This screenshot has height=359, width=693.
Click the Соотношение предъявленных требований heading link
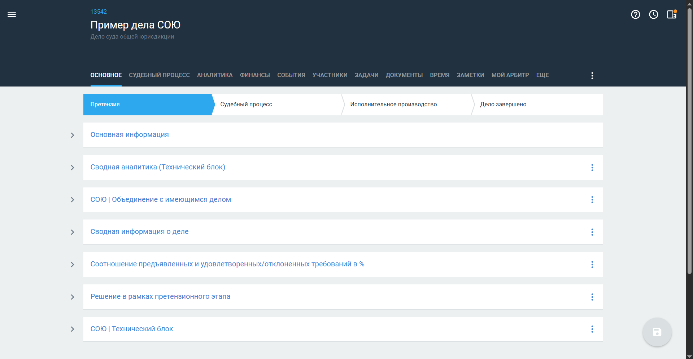coord(227,264)
